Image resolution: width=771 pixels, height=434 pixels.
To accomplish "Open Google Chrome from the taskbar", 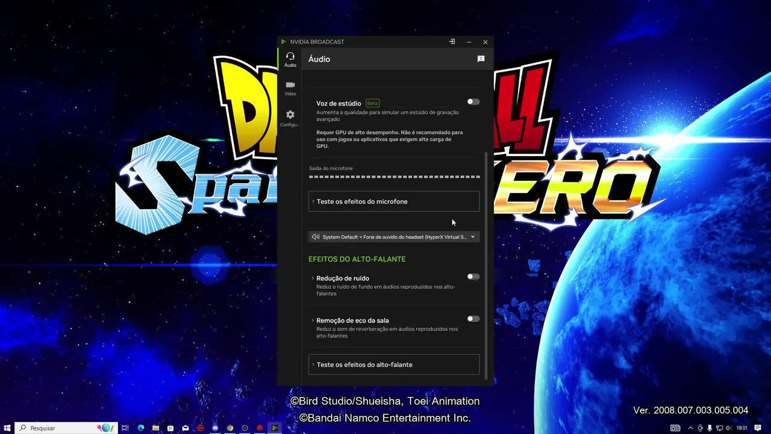I will tap(230, 428).
